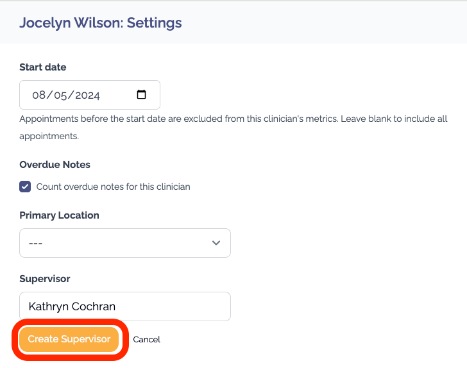Open the calendar picker icon in Start date
Viewport: 467px width, 368px height.
142,95
